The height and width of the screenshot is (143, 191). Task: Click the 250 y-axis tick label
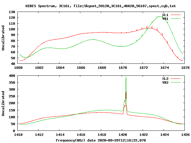(x=12, y=96)
